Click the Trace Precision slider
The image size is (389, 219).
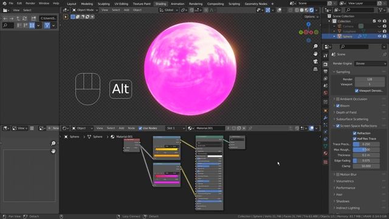pyautogui.click(x=366, y=144)
